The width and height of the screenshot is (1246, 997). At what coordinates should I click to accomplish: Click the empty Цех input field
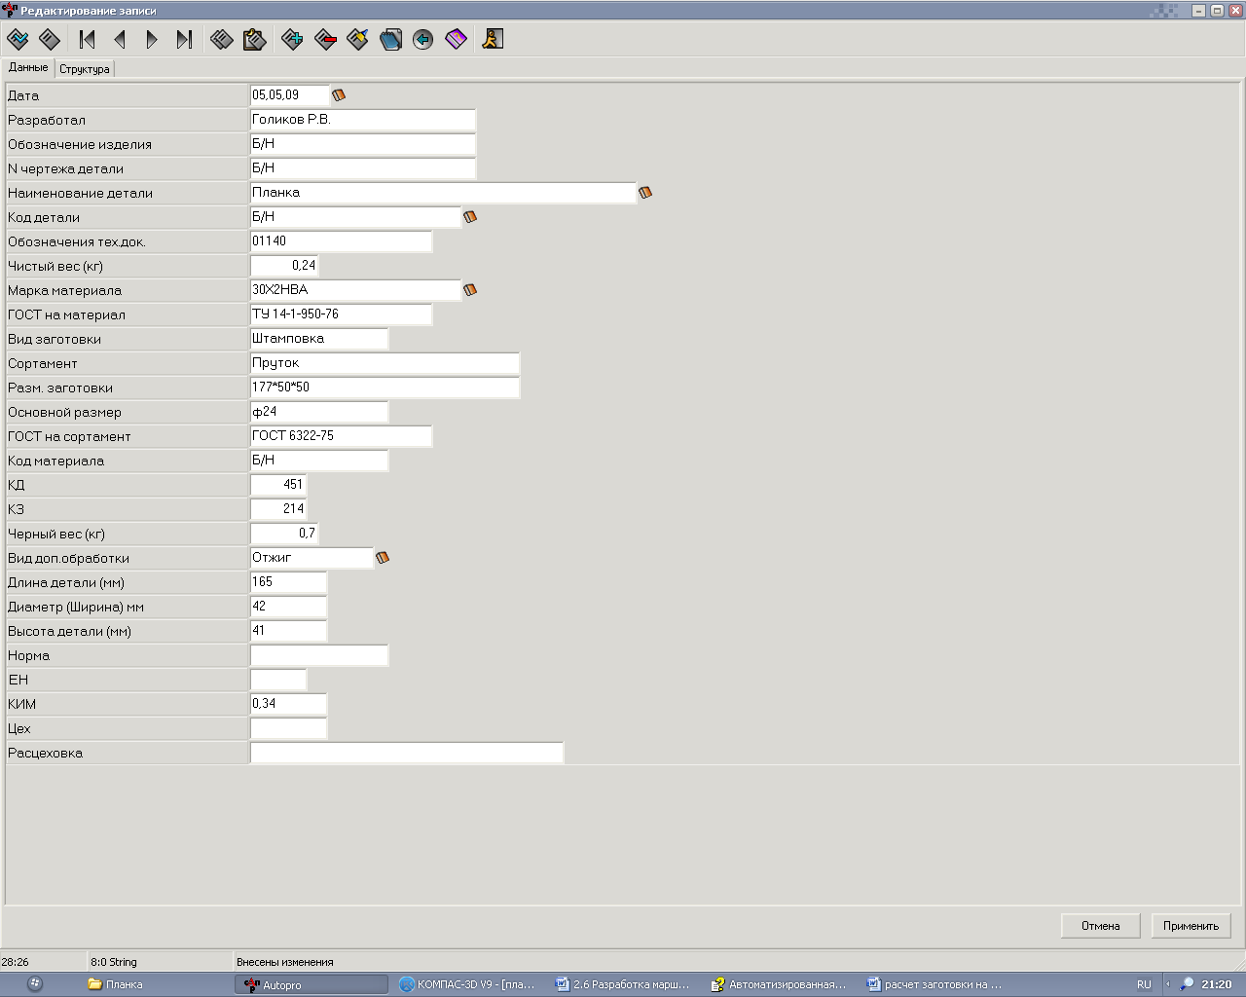288,728
